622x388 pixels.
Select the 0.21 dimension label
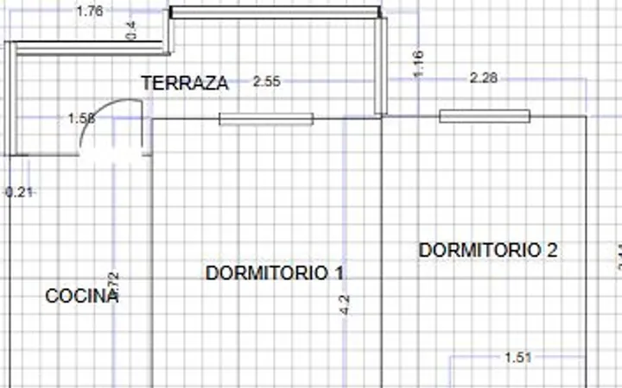(19, 192)
